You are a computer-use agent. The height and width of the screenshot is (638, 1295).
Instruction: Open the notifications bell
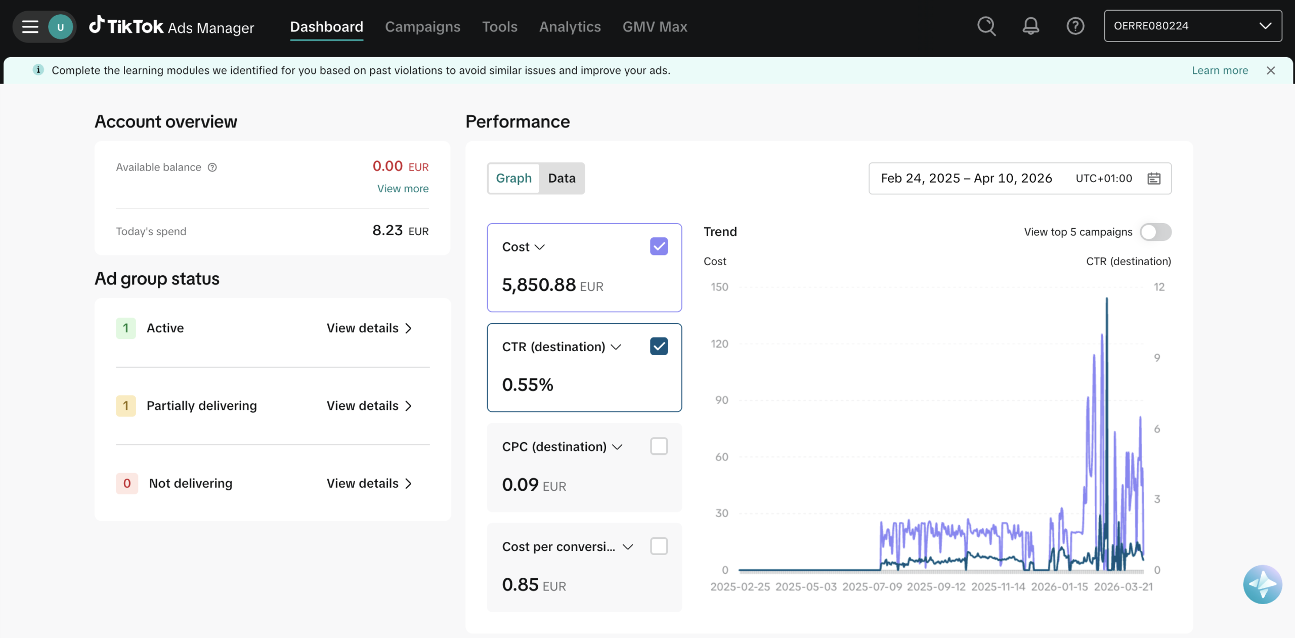(1030, 26)
